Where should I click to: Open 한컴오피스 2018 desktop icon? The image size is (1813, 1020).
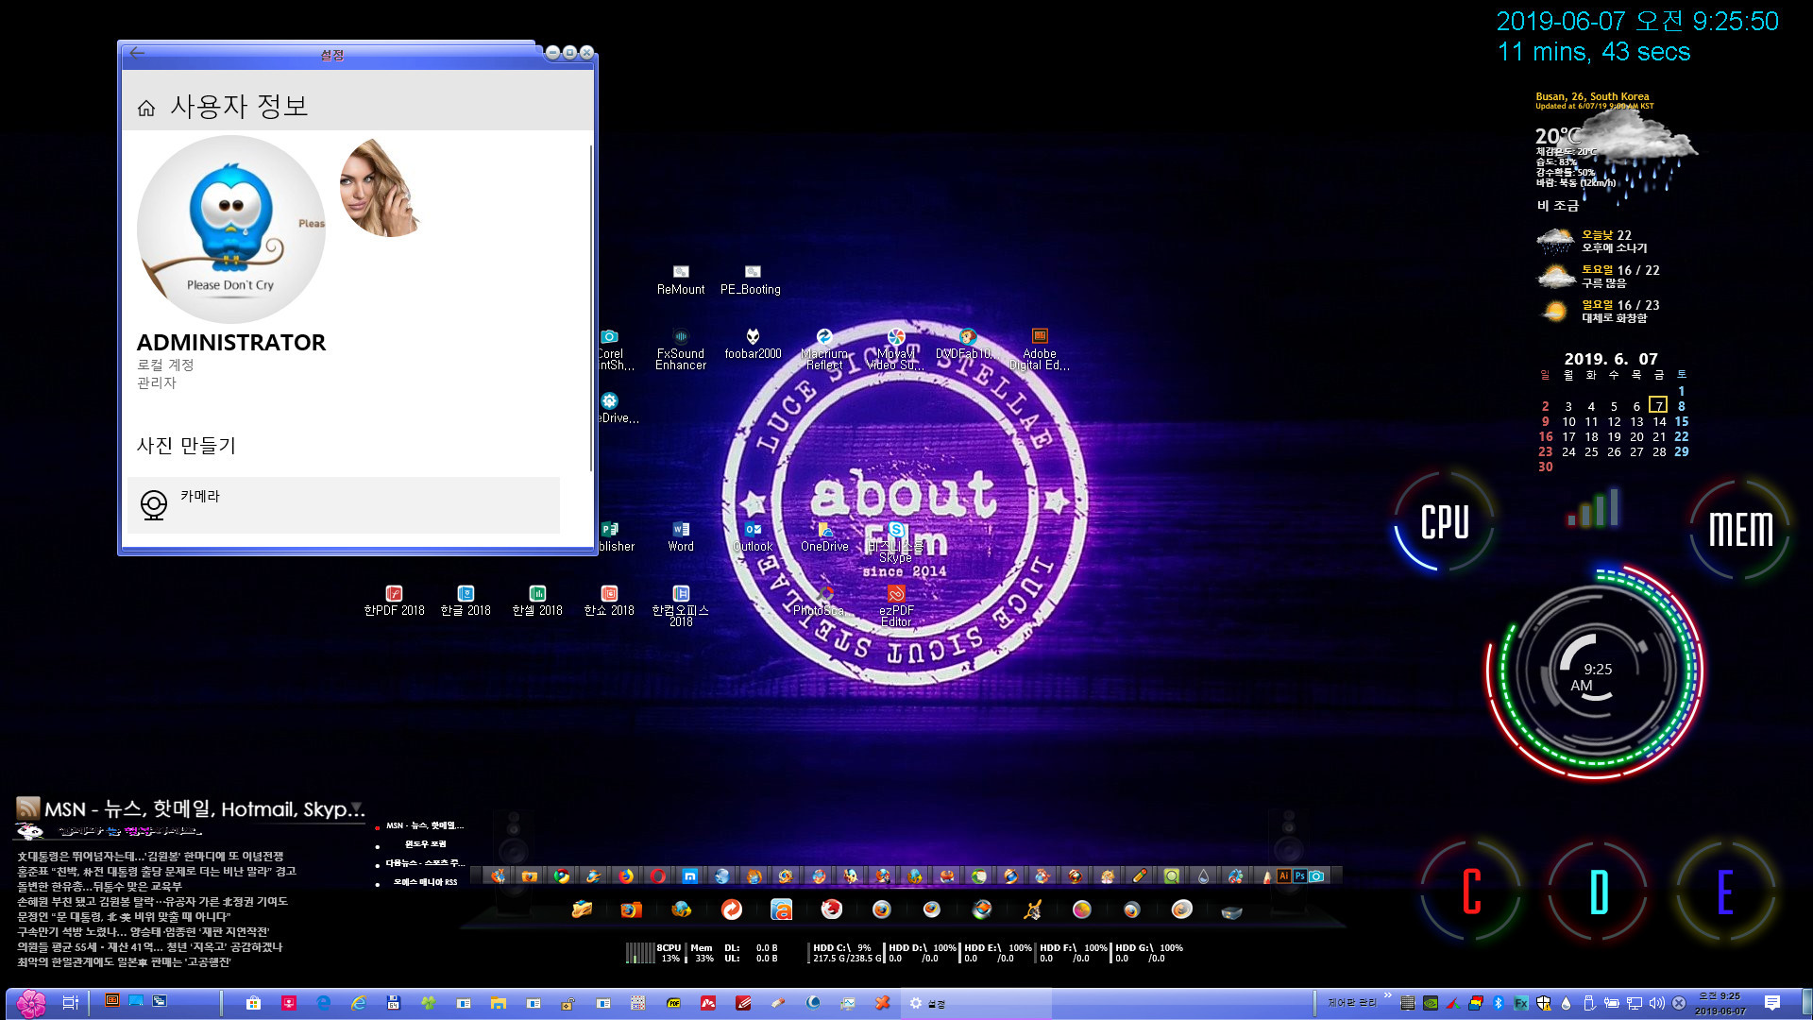click(x=681, y=605)
